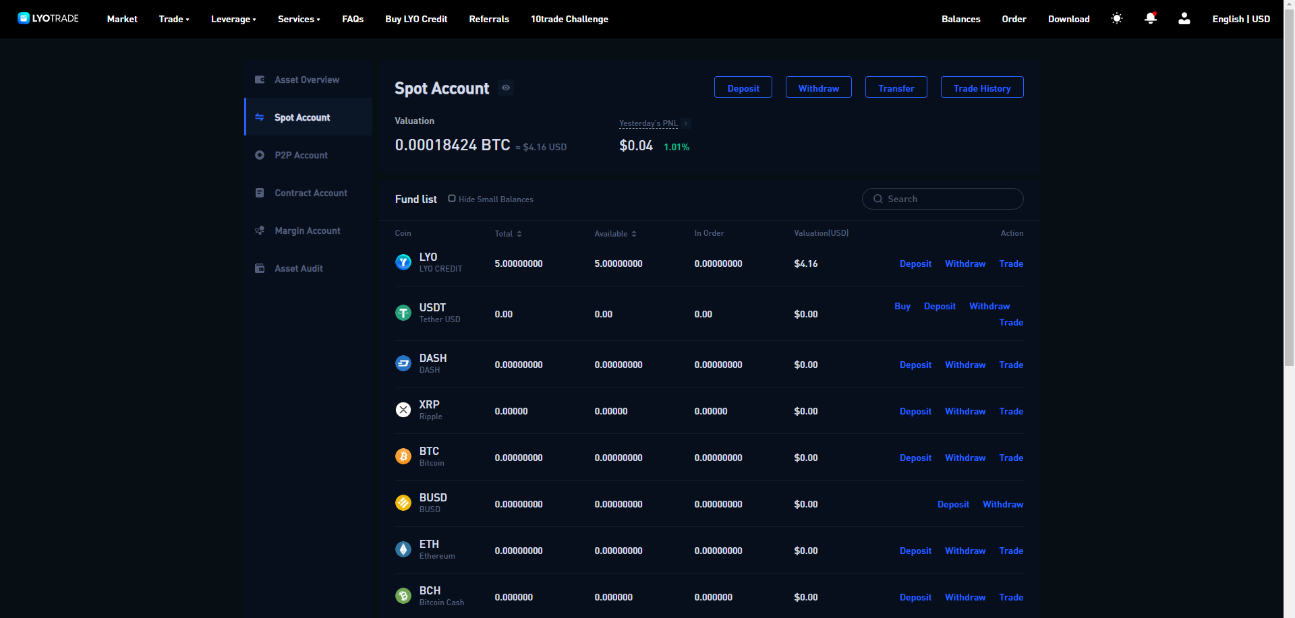Screen dimensions: 1295x618
Task: Click the LYO coin icon
Action: point(403,262)
